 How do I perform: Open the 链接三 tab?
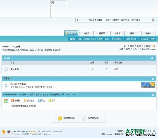pyautogui.click(x=117, y=33)
